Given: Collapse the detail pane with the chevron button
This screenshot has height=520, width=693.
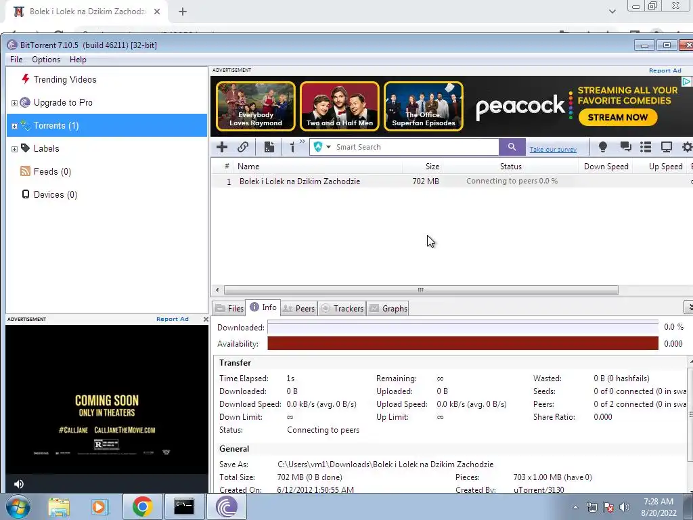Looking at the screenshot, I should point(688,307).
